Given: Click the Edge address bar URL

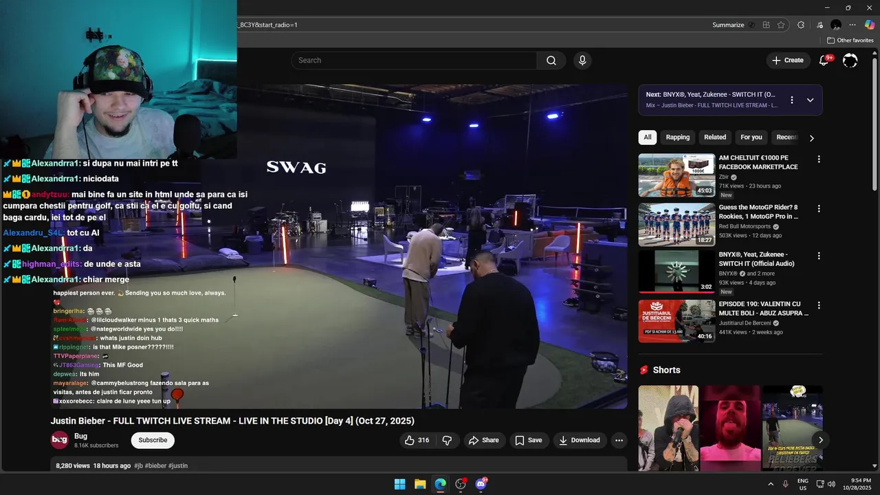Looking at the screenshot, I should coord(269,25).
